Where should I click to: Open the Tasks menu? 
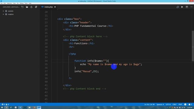click(x=26, y=3)
